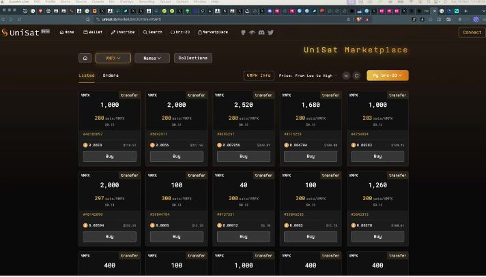This screenshot has height=277, width=486.
Task: Buy the 100 VMPX listing #39844704
Action: pos(177,237)
